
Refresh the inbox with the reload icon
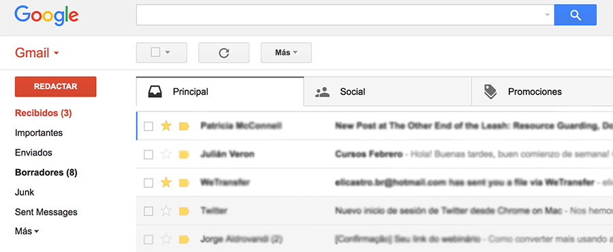(x=223, y=53)
